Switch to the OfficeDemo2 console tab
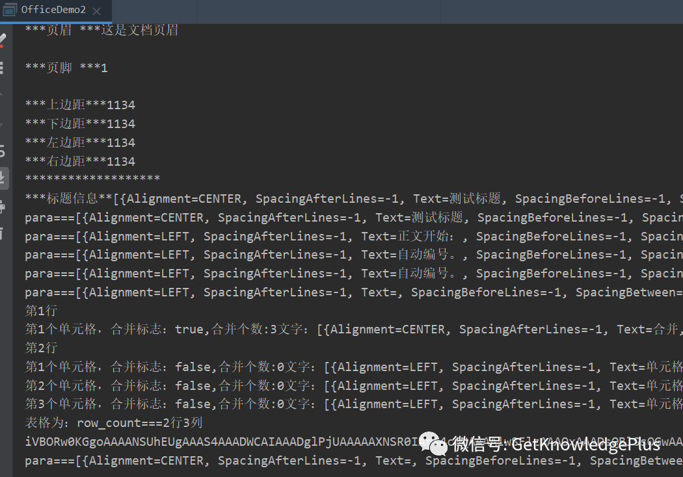The width and height of the screenshot is (683, 477). click(53, 10)
